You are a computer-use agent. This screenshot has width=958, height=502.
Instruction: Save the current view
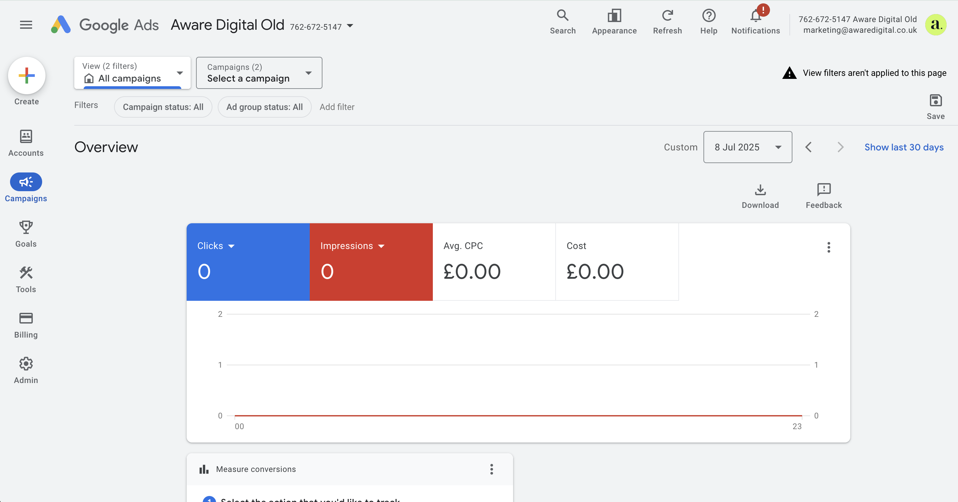click(x=935, y=107)
